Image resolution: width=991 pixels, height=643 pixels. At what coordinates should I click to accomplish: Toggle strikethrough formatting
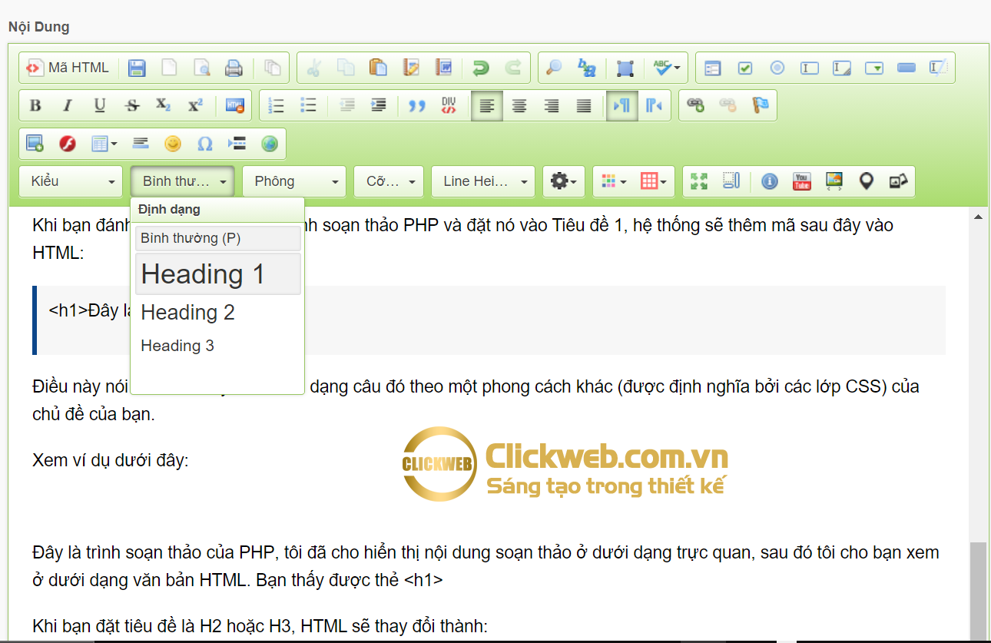(131, 106)
